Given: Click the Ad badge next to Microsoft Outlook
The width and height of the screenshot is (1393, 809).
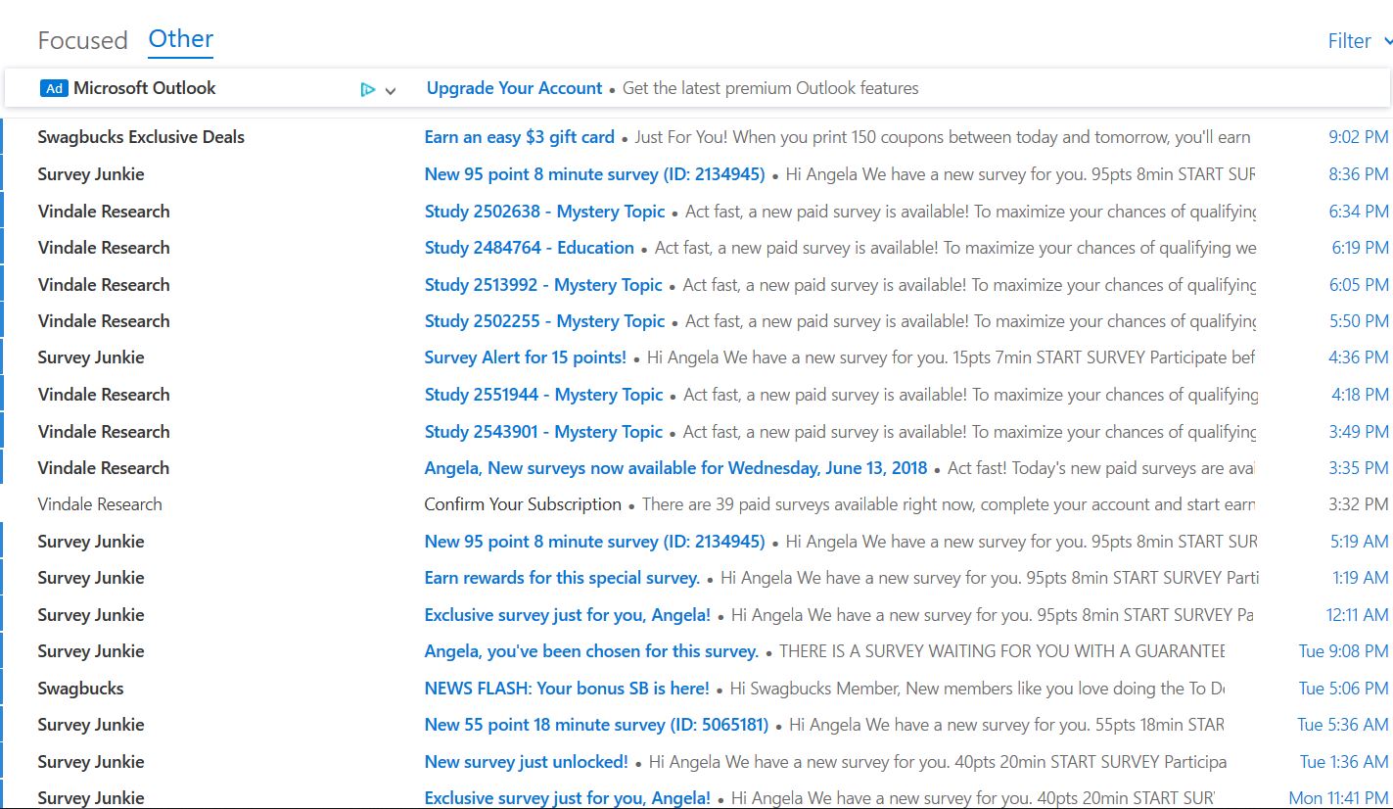Looking at the screenshot, I should (x=54, y=88).
